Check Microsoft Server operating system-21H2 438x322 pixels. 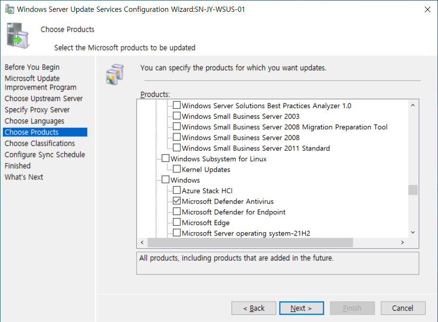pyautogui.click(x=177, y=232)
